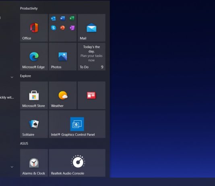Open the red News tile

tap(91, 95)
